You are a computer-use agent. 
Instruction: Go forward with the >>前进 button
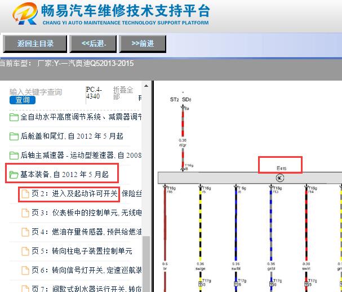(143, 43)
